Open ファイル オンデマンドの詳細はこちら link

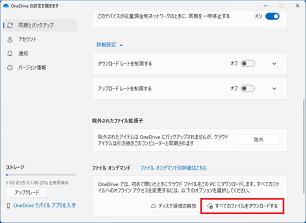point(173,168)
